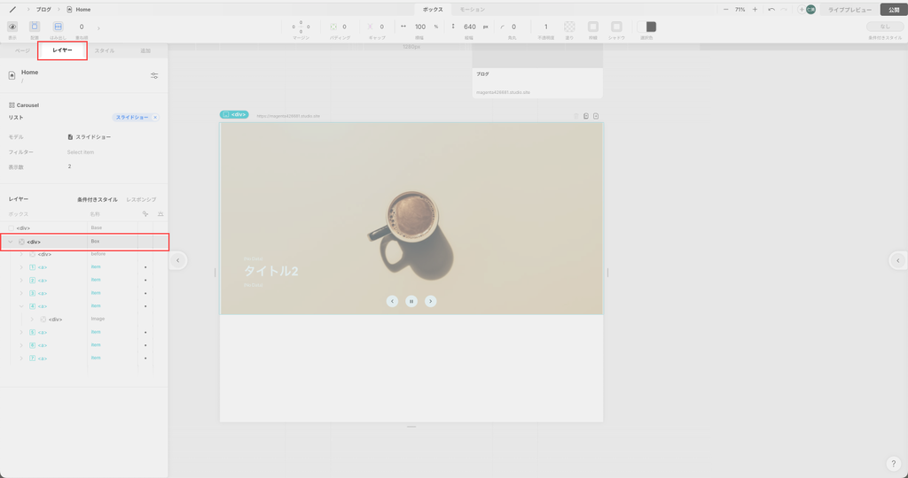The image size is (908, 478).
Task: Open the 塗り fill settings icon
Action: pyautogui.click(x=569, y=27)
